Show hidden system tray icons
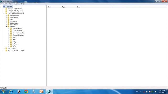 (x=141, y=92)
